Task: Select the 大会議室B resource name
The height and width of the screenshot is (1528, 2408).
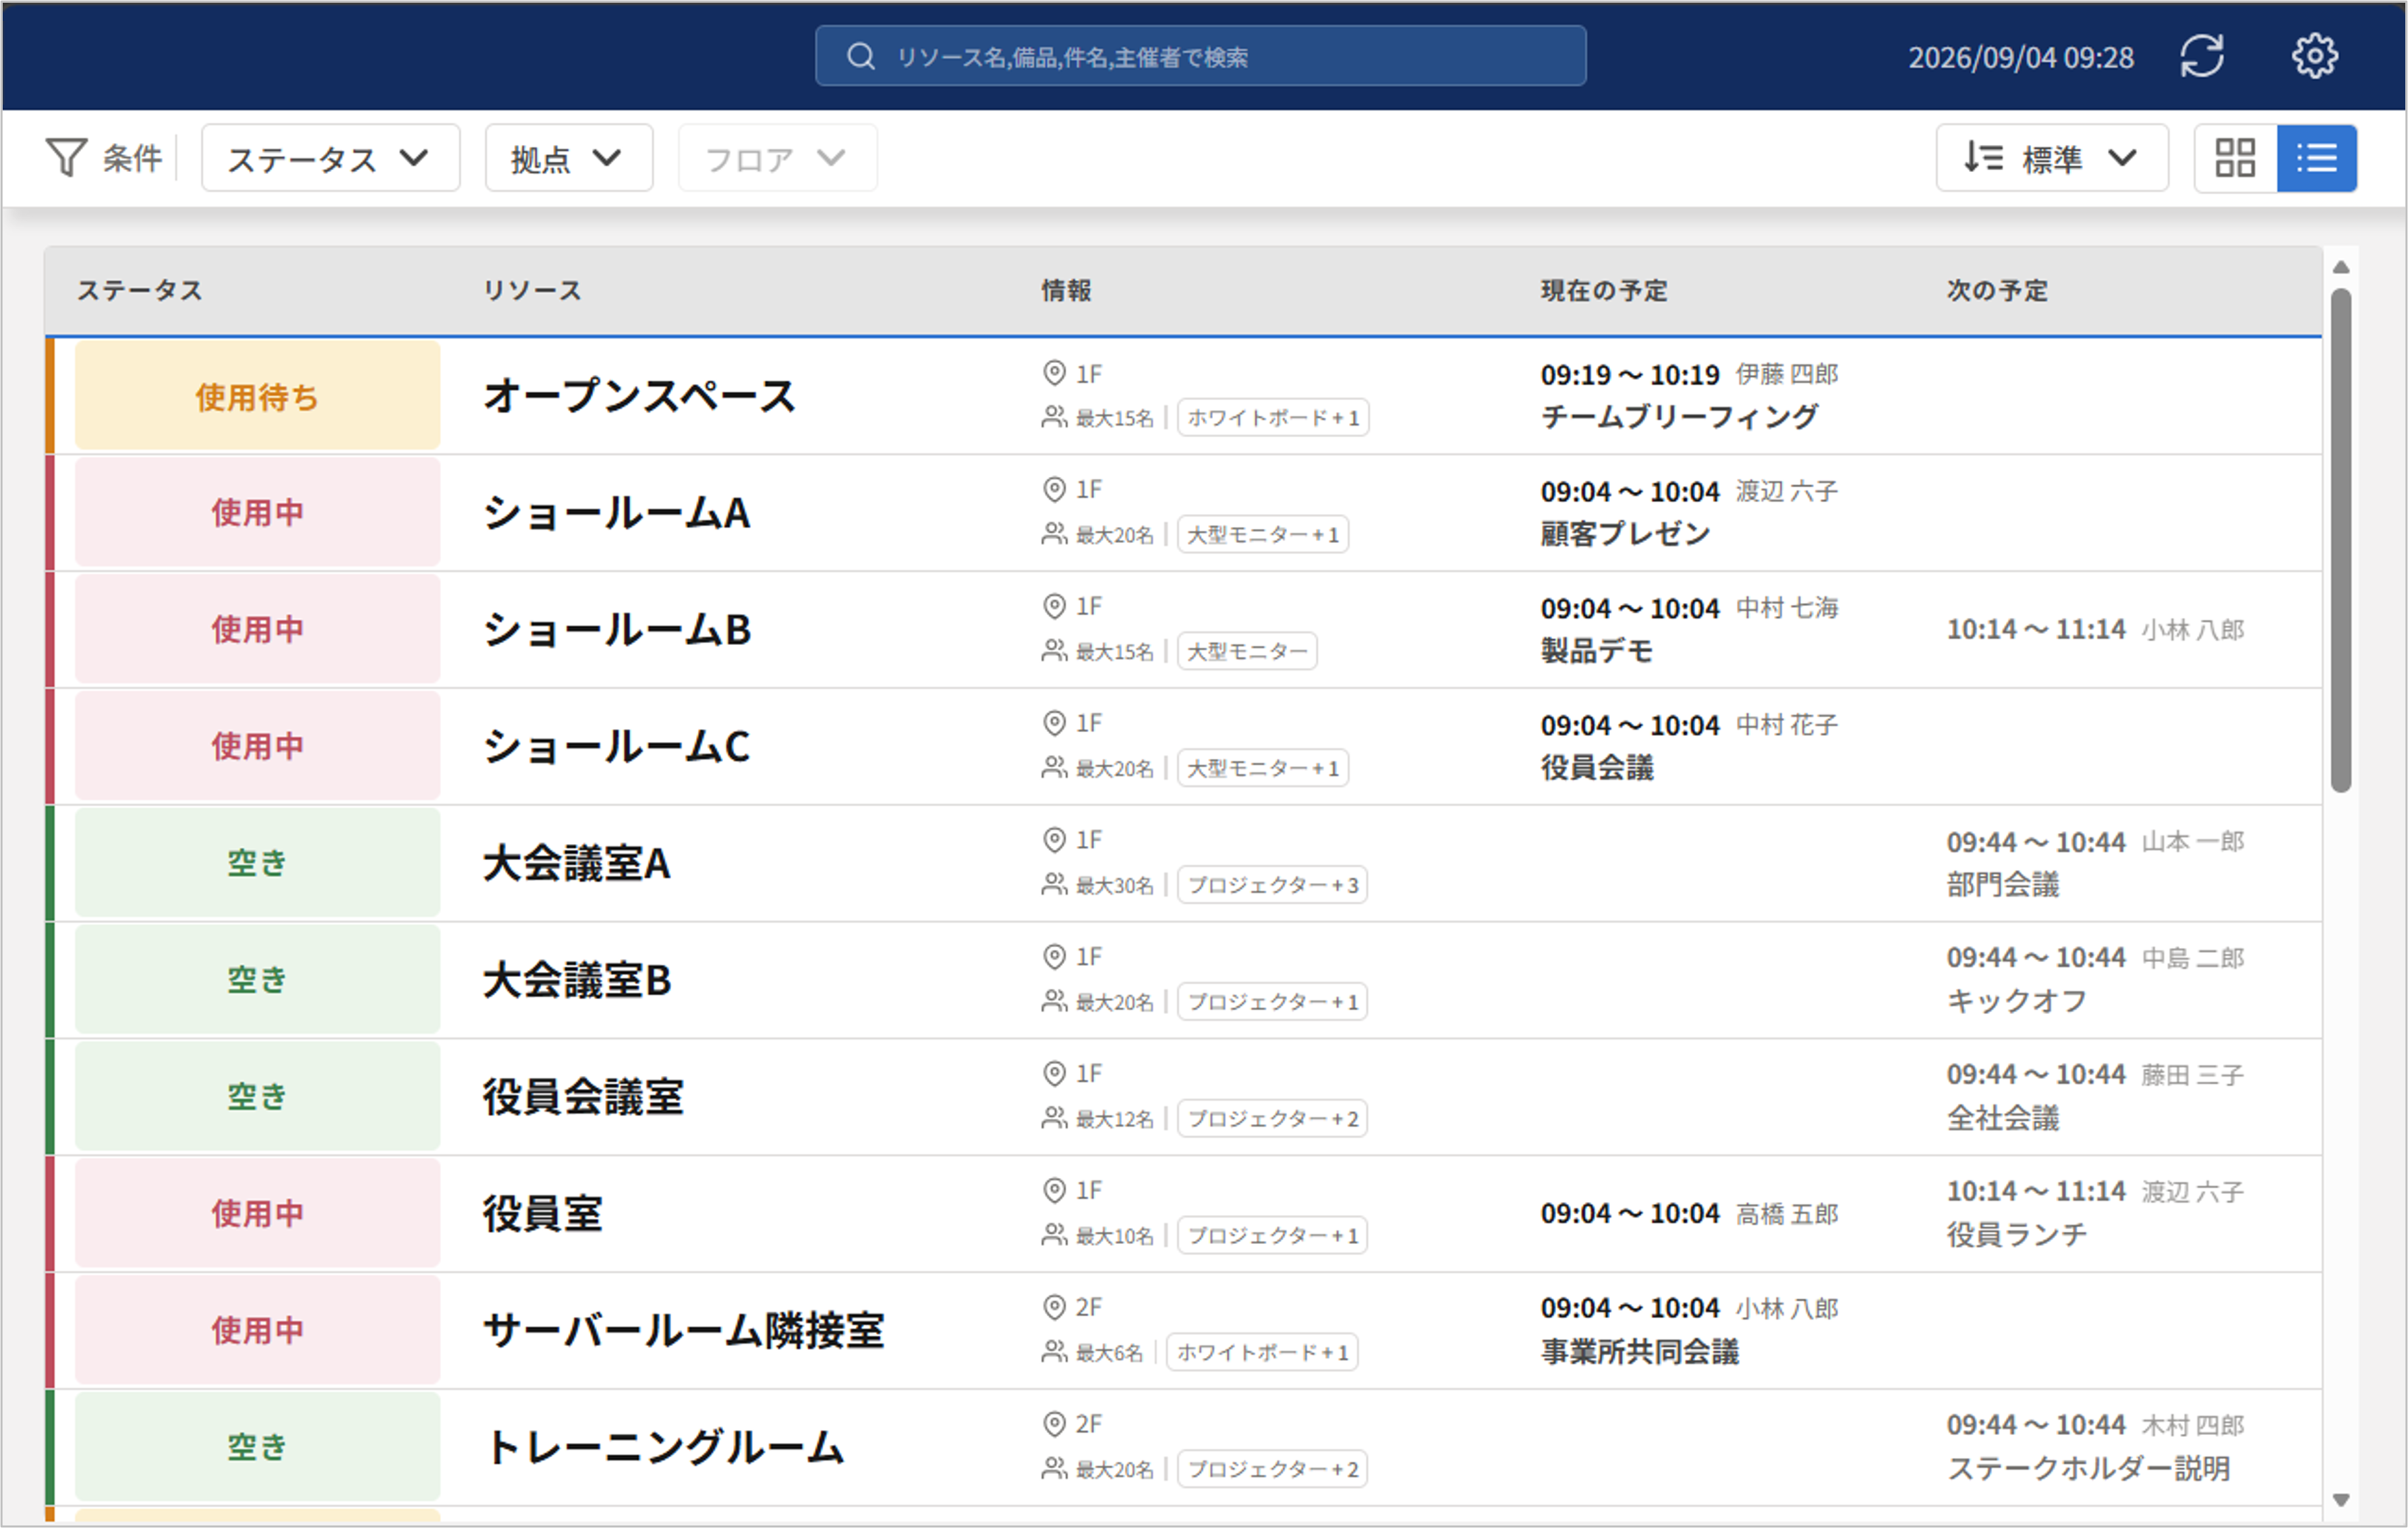Action: pos(577,980)
